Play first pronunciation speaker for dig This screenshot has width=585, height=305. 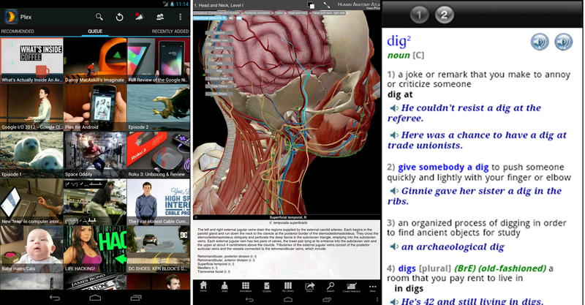(x=540, y=42)
